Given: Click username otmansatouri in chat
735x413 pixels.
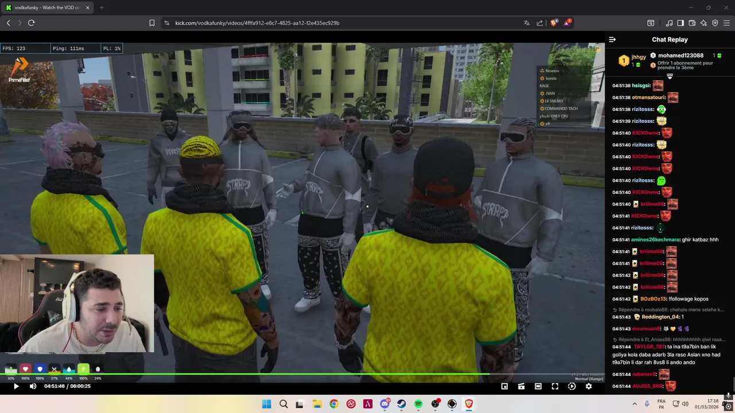Looking at the screenshot, I should [649, 98].
